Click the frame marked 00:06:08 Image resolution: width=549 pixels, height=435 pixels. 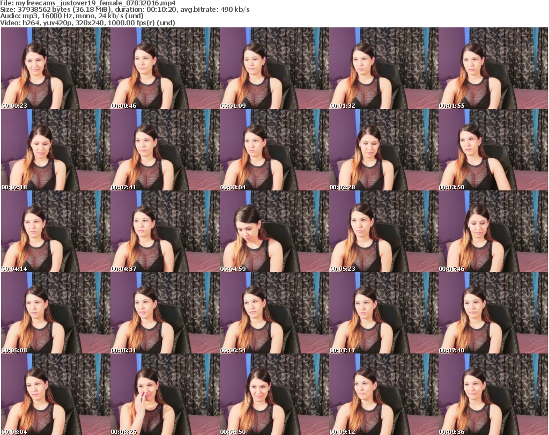click(x=56, y=313)
